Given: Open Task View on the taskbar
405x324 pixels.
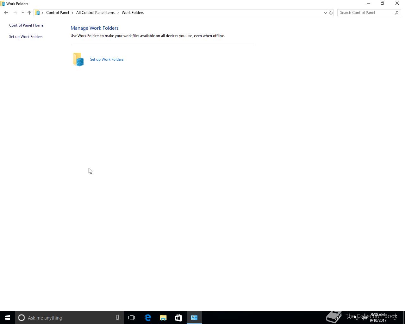Looking at the screenshot, I should click(x=132, y=318).
